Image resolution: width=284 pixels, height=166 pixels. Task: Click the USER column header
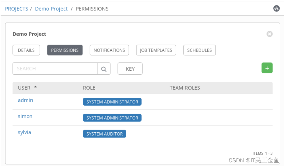pyautogui.click(x=24, y=88)
